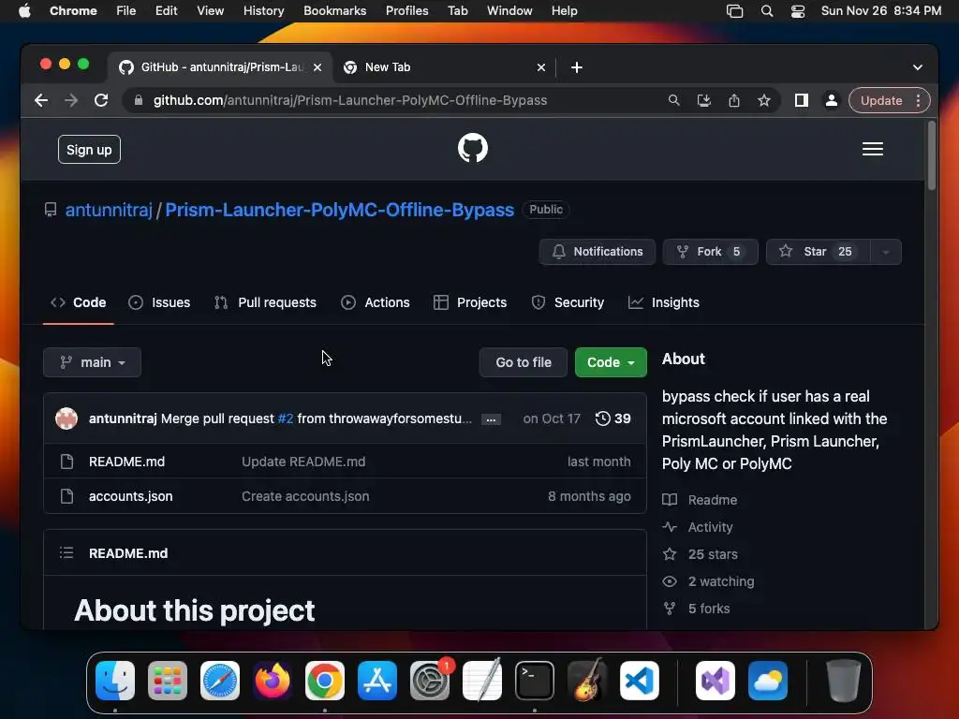View the 25 stars link

click(x=701, y=554)
